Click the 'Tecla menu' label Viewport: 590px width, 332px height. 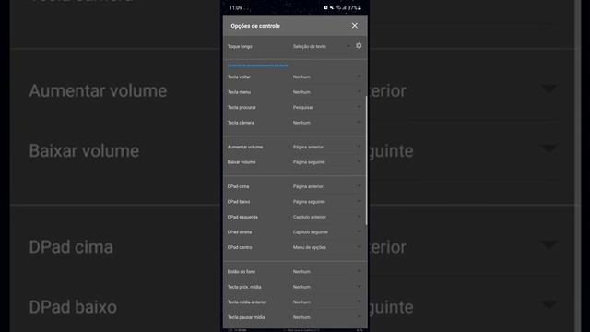[239, 92]
